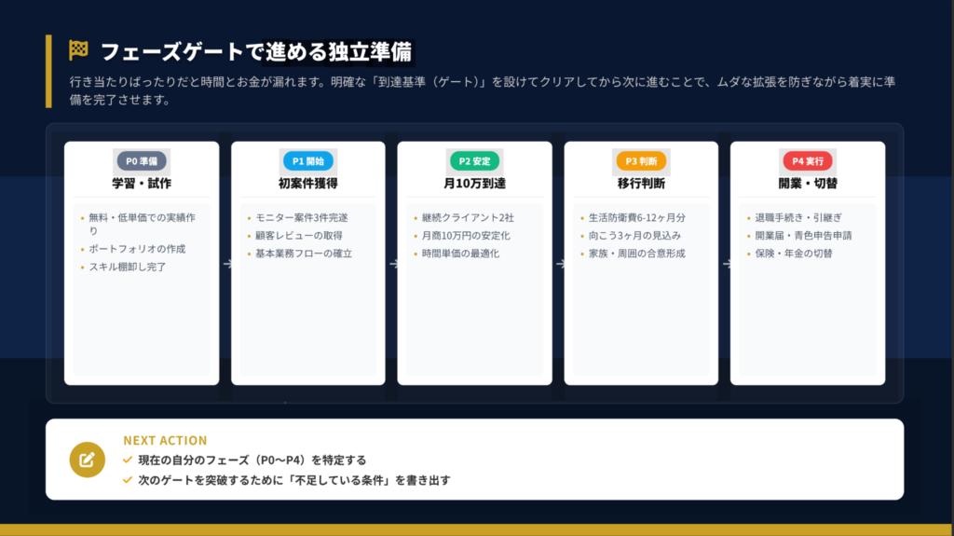
Task: Click the pencil edit icon in gold circle
Action: (x=87, y=459)
